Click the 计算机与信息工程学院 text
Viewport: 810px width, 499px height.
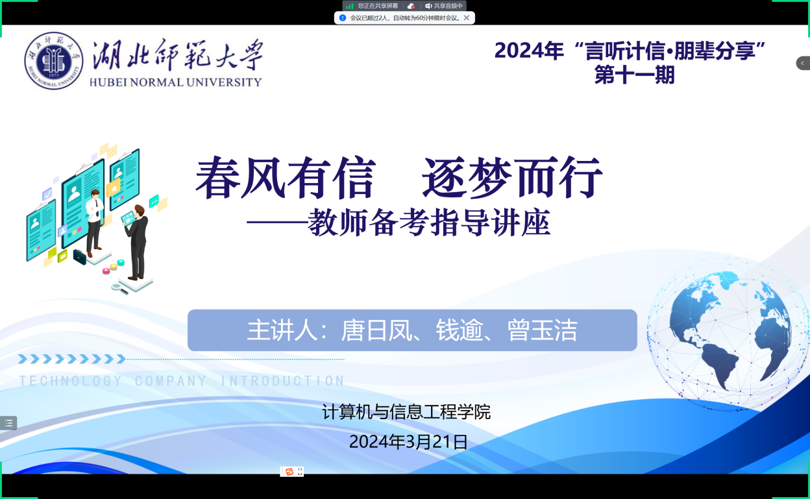[406, 411]
